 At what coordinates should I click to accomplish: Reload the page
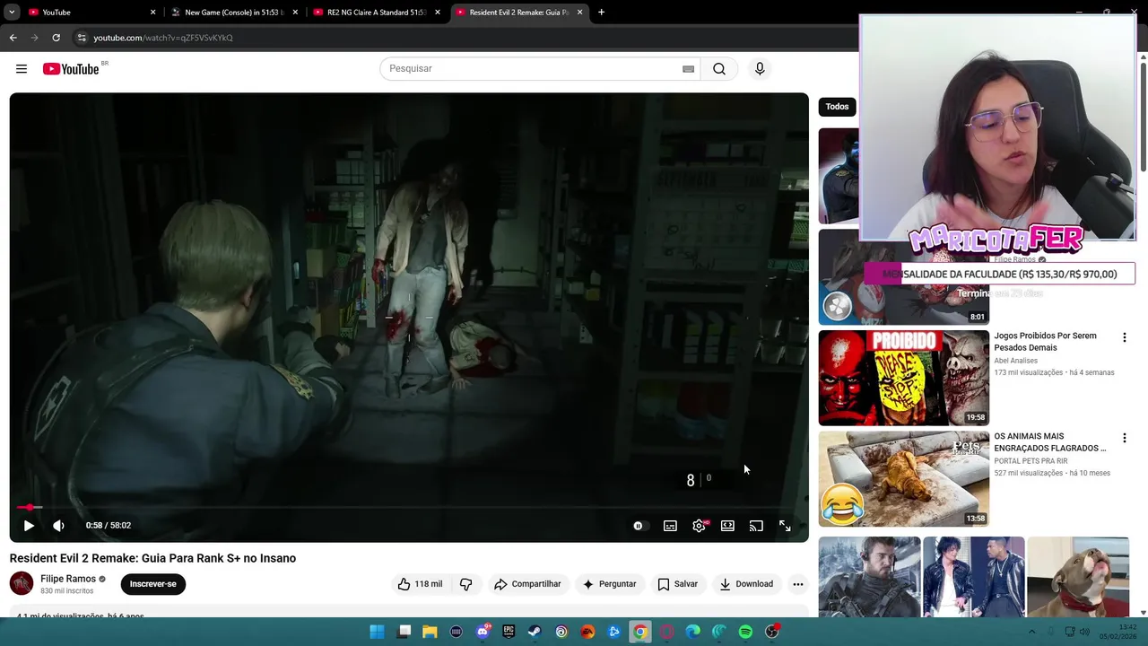[56, 38]
